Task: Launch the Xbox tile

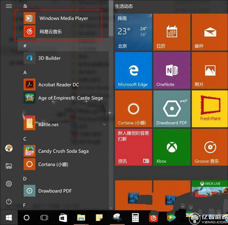Action: (172, 147)
